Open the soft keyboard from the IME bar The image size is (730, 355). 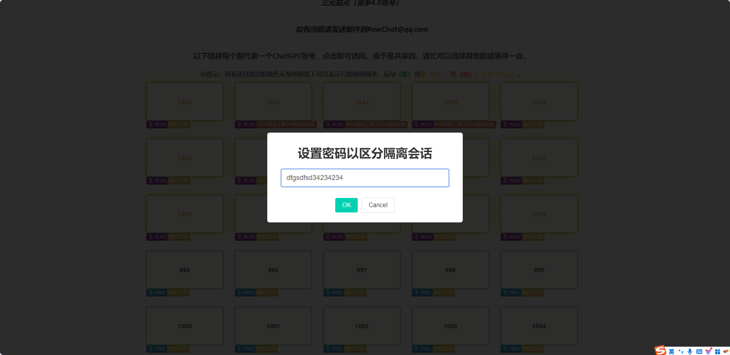tap(699, 352)
